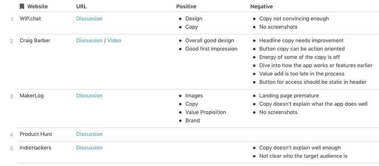This screenshot has height=166, width=379.
Task: Select the Positive column header
Action: (186, 6)
